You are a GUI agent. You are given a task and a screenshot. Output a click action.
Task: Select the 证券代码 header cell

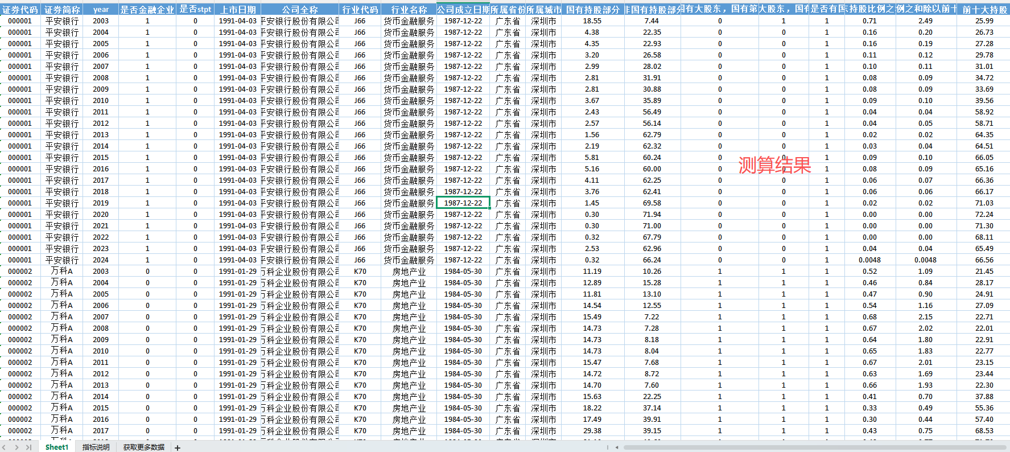20,10
